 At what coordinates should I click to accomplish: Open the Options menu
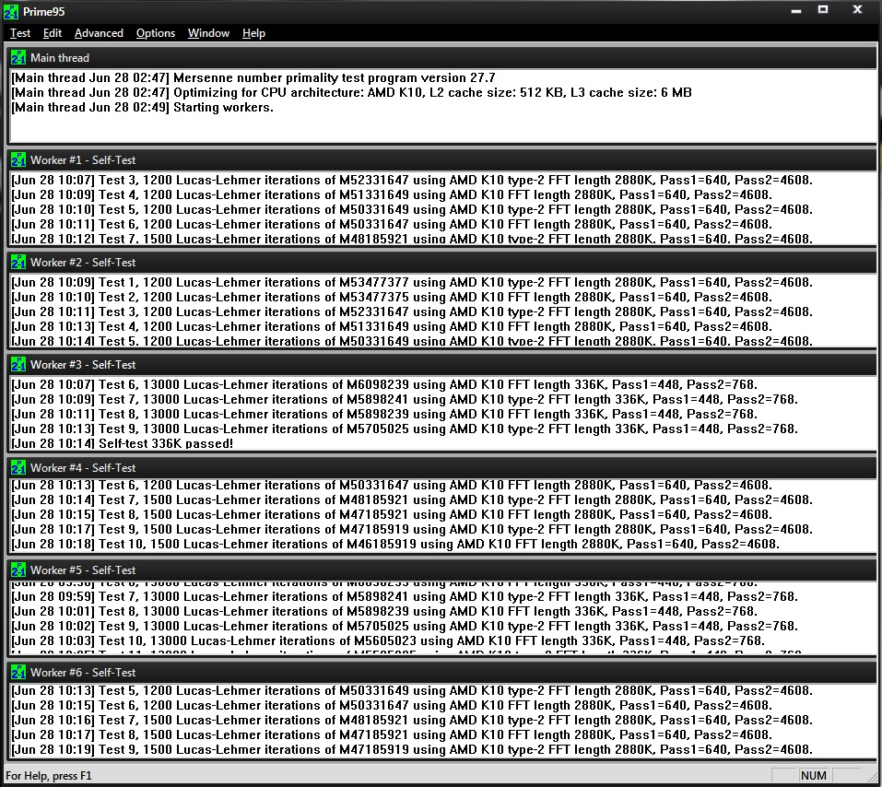pos(156,33)
